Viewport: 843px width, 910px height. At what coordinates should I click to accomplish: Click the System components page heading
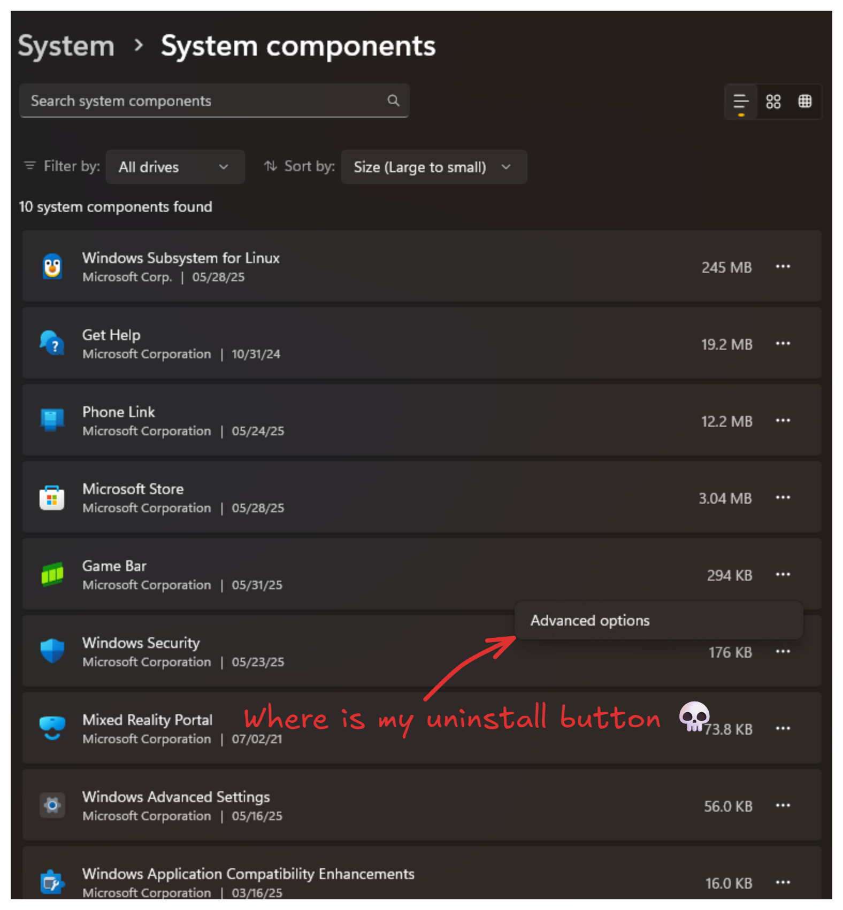(298, 46)
